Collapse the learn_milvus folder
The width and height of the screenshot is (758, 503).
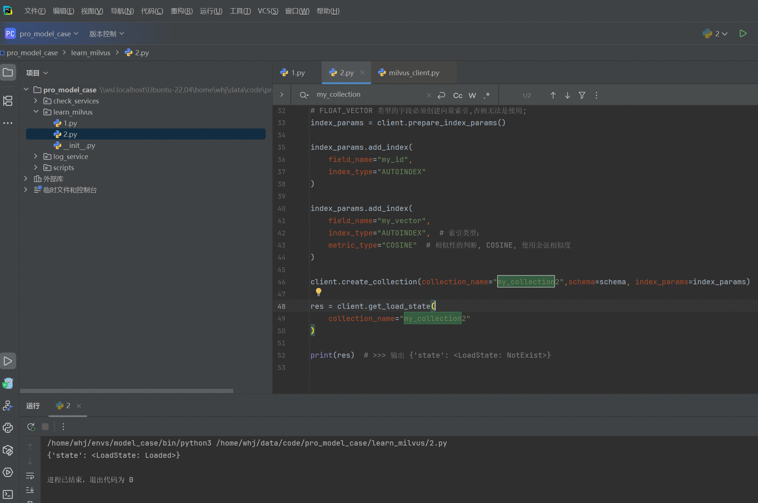tap(36, 112)
